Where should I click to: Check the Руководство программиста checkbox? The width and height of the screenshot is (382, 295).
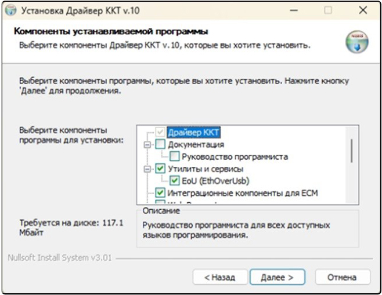click(x=174, y=156)
